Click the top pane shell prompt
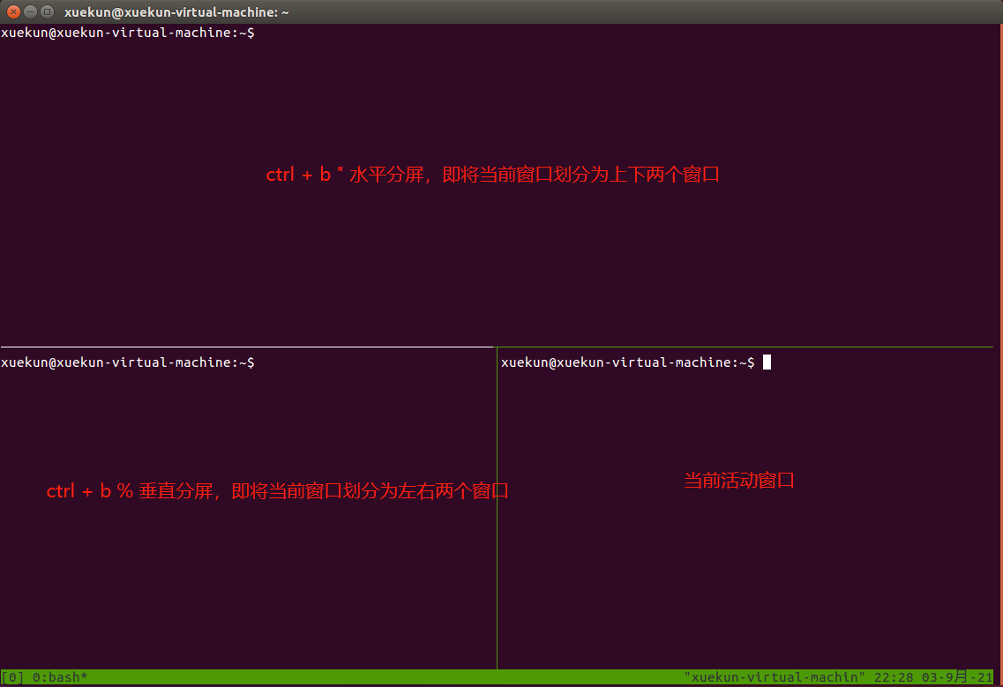Viewport: 1003px width, 687px height. coord(128,33)
